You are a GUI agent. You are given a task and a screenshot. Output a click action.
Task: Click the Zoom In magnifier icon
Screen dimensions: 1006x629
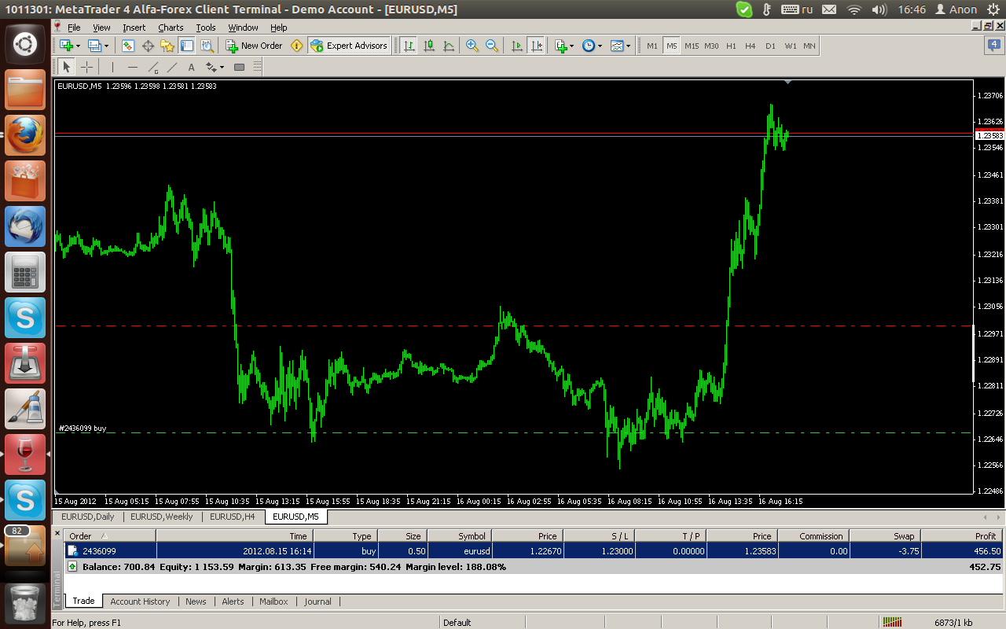[472, 46]
